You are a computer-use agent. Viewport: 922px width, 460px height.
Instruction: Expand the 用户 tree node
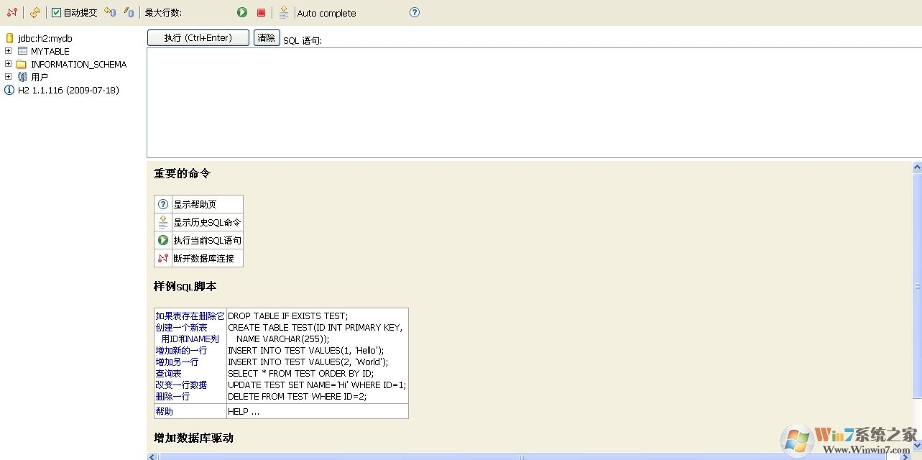7,76
